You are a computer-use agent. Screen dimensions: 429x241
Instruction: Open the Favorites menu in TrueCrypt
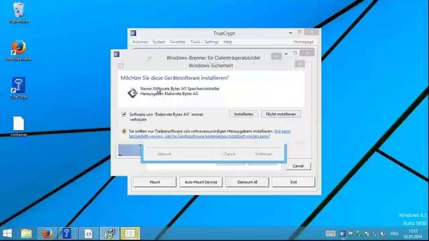coord(178,42)
